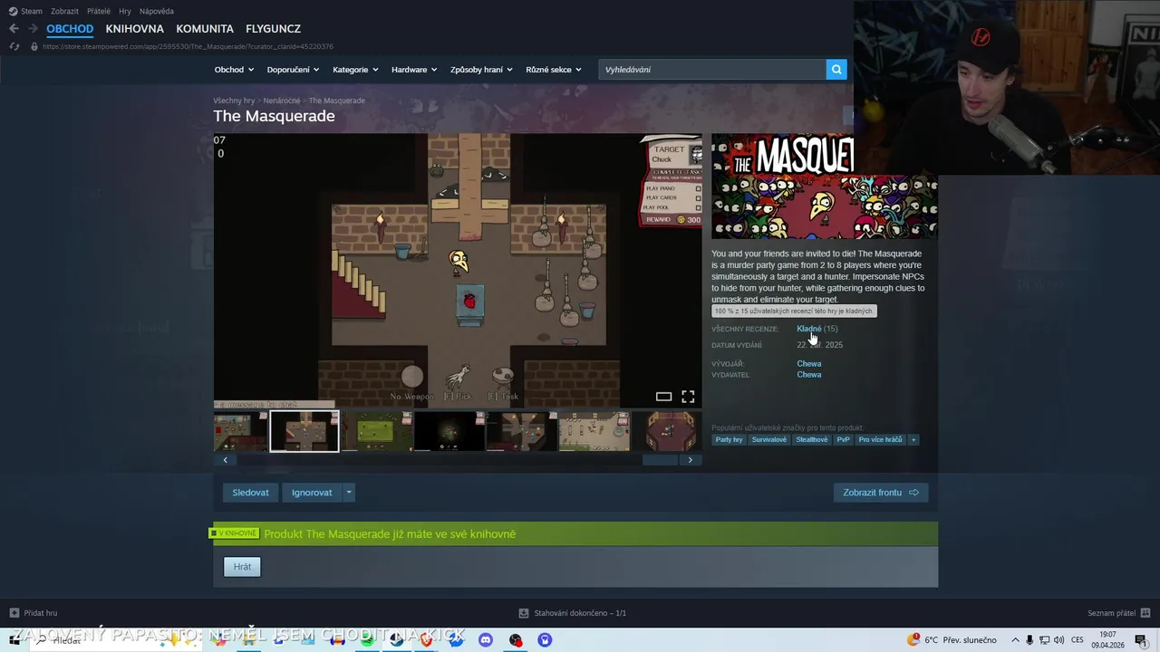Image resolution: width=1160 pixels, height=652 pixels.
Task: Expand the Obchod dropdown
Action: 234,70
